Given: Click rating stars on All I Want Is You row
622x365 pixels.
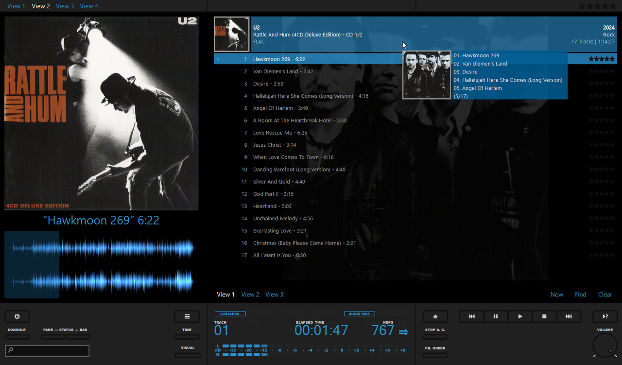Looking at the screenshot, I should click(x=602, y=255).
